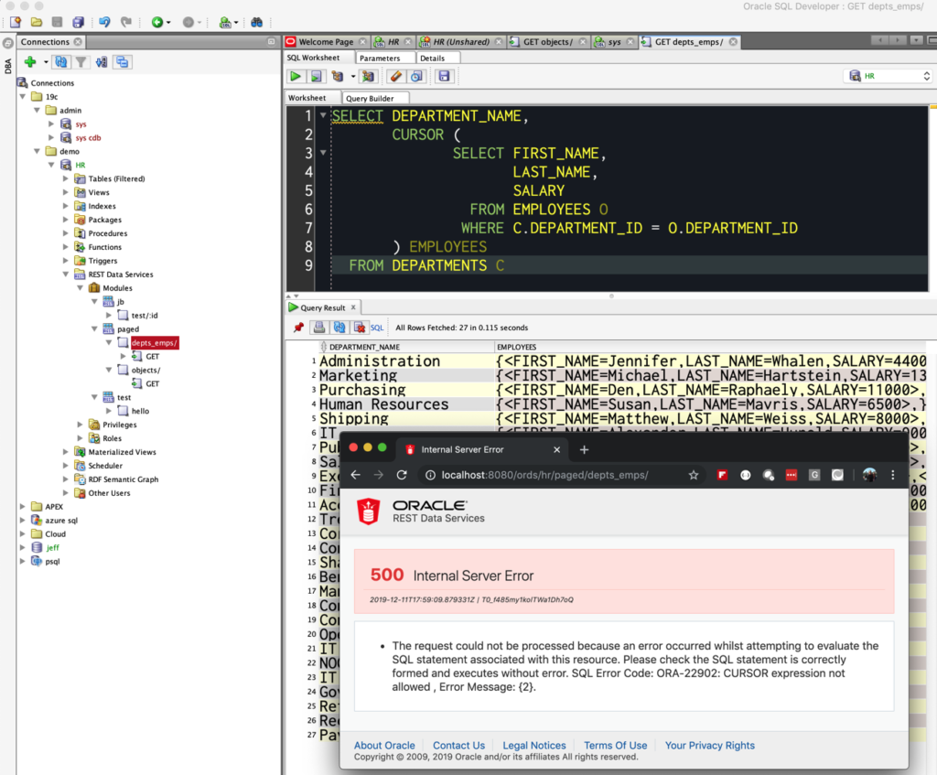
Task: Click the binoculars Find DB Object icon
Action: [257, 22]
